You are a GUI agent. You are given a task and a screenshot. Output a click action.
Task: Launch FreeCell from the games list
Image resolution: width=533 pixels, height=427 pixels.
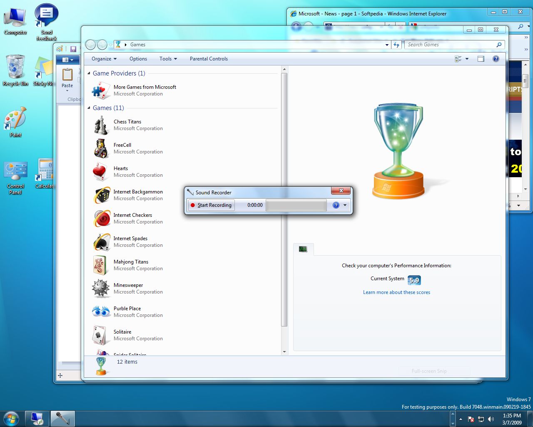[101, 148]
